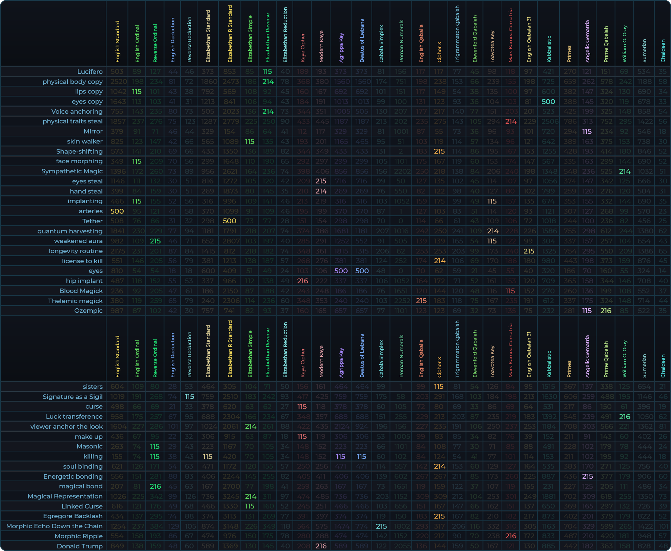The width and height of the screenshot is (671, 551).
Task: Open the Signature as a Sigil entry
Action: pyautogui.click(x=72, y=397)
